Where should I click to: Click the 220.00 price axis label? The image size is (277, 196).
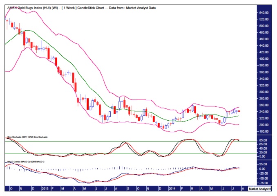pos(264,118)
